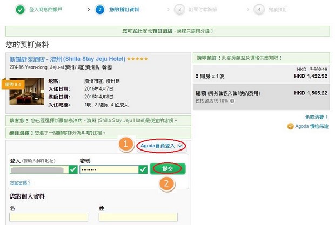The width and height of the screenshot is (335, 225).
Task: Click the address 274-16 Yeon-dong text
Action: coord(61,67)
